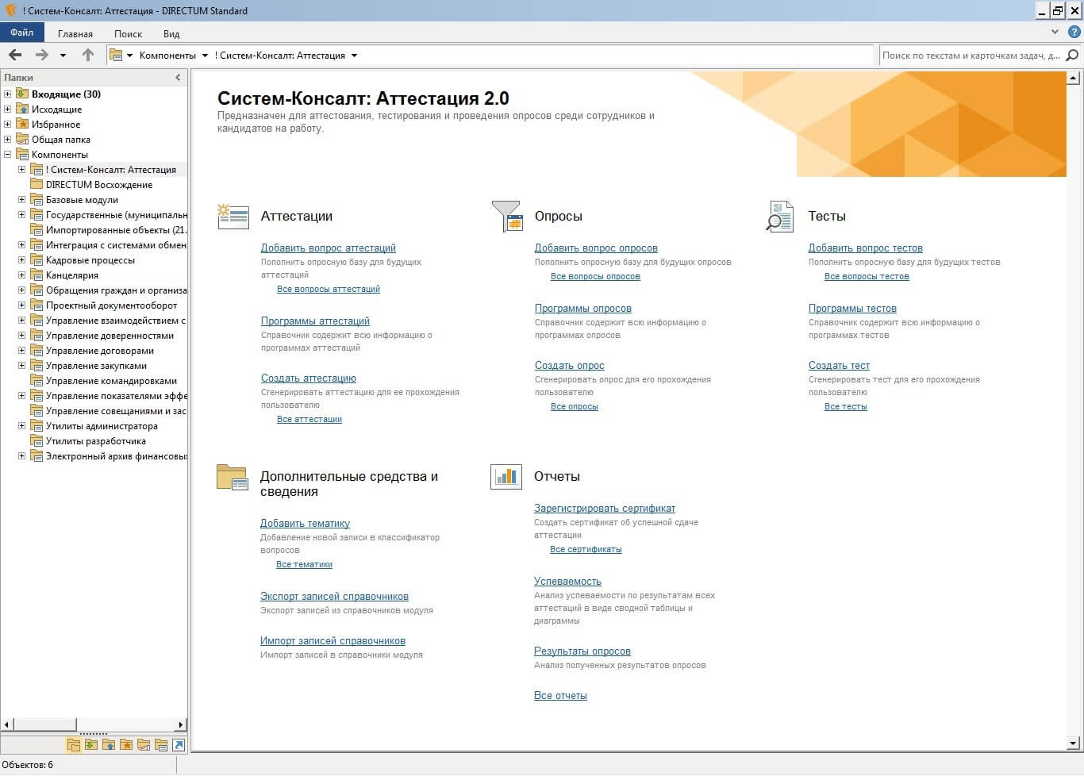
Task: Click the blue shortcut arrow icon
Action: (x=179, y=745)
